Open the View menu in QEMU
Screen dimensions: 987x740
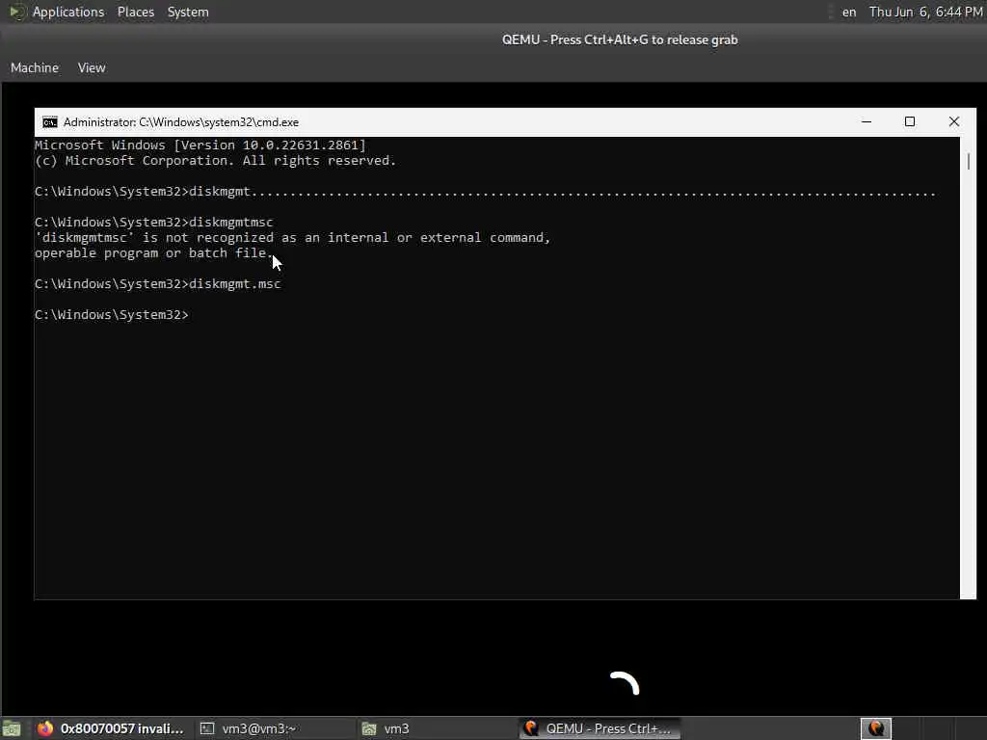92,67
